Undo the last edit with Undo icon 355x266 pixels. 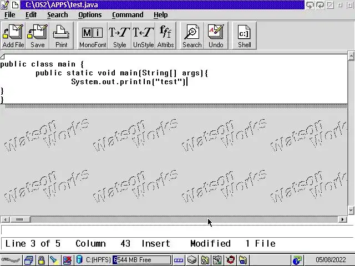(216, 35)
